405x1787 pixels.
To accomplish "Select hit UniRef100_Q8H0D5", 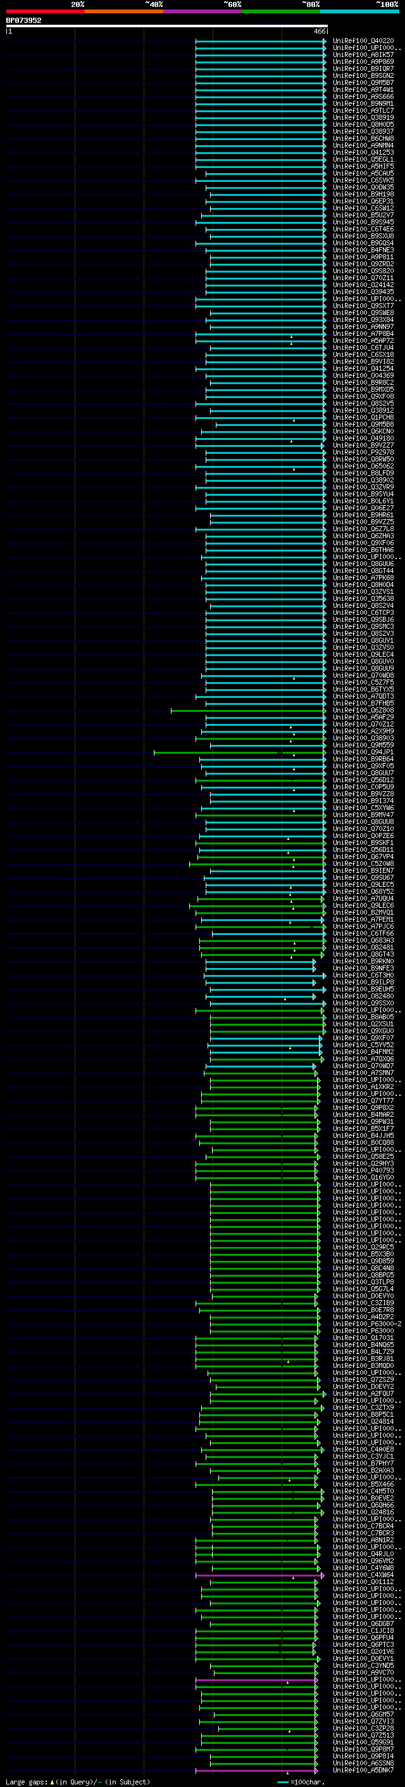I will tap(363, 124).
